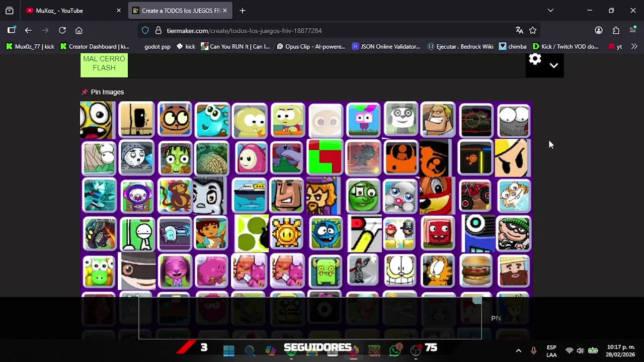Open the list all tabs dropdown
This screenshot has height=362, width=644.
[550, 10]
